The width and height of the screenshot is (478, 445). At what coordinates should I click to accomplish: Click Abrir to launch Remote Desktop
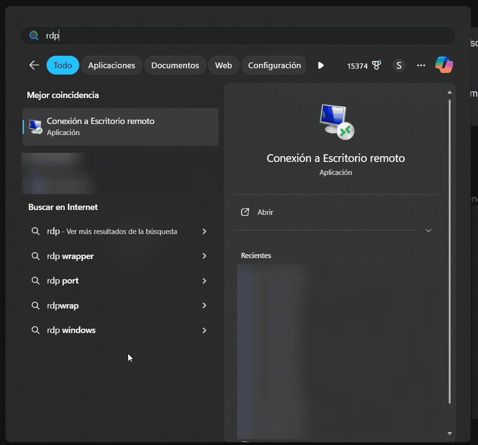point(265,212)
